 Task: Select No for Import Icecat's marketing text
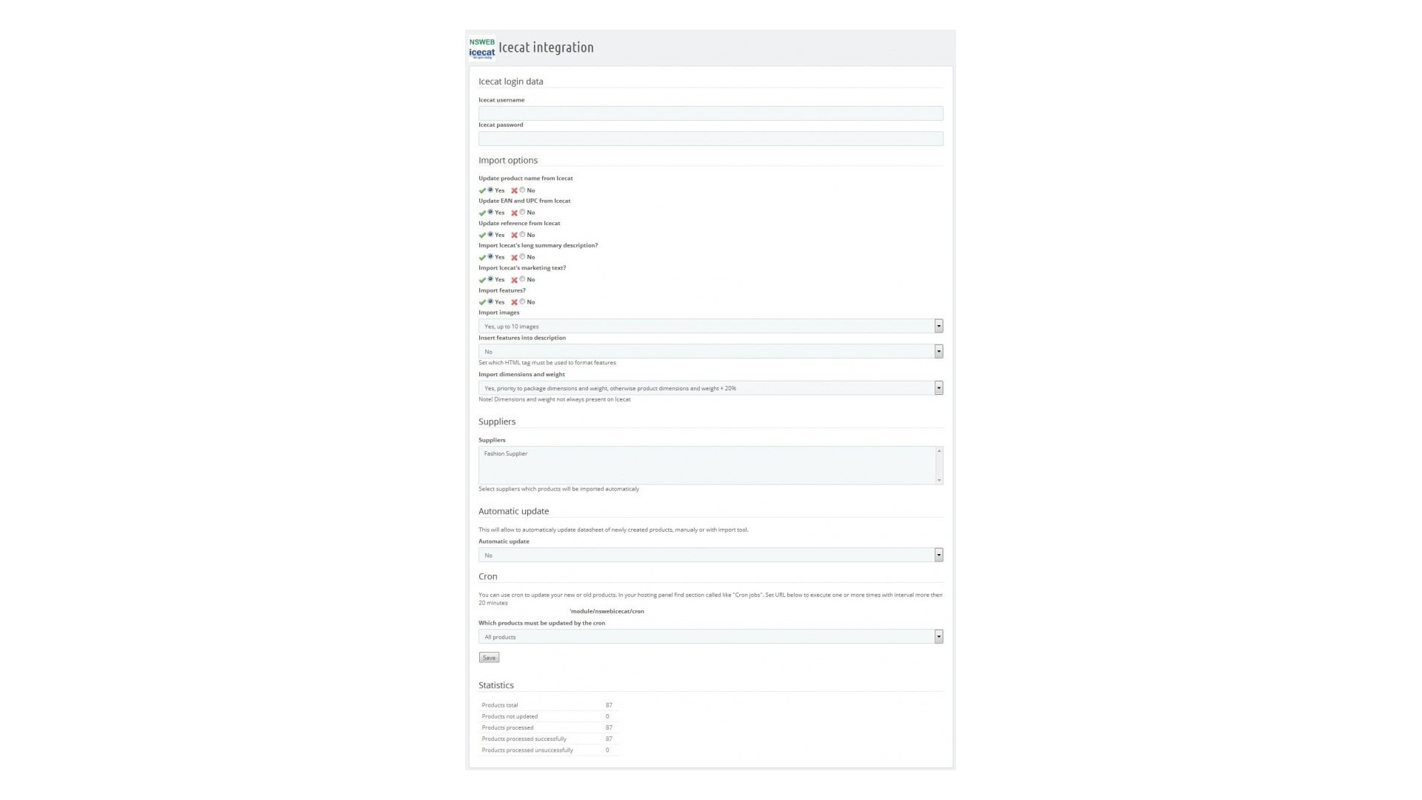click(x=522, y=279)
